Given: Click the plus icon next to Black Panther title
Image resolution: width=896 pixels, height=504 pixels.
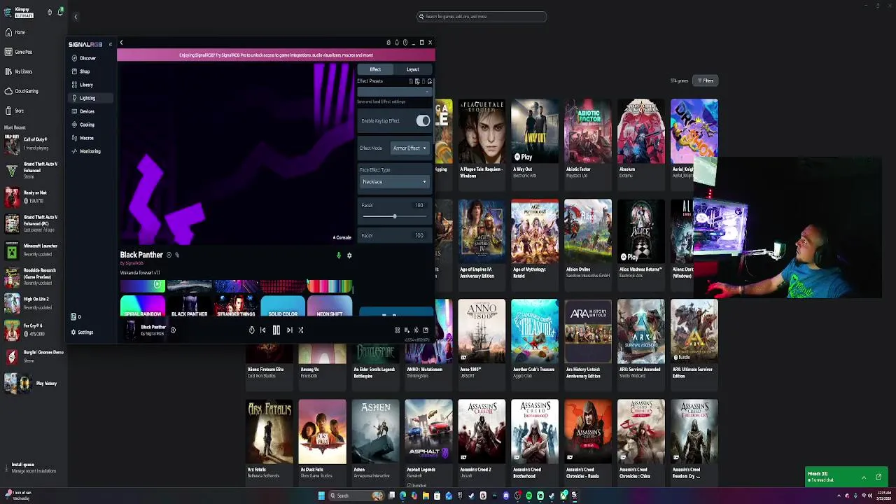Looking at the screenshot, I should tap(169, 255).
